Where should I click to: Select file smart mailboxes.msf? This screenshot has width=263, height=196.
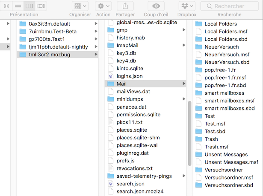[230, 101]
